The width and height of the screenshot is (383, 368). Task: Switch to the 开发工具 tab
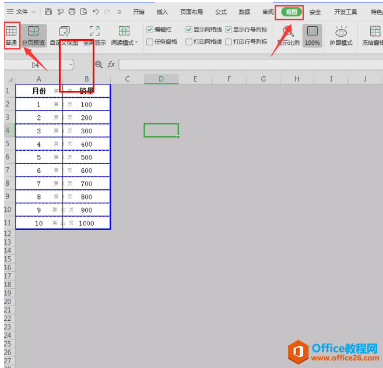coord(345,12)
